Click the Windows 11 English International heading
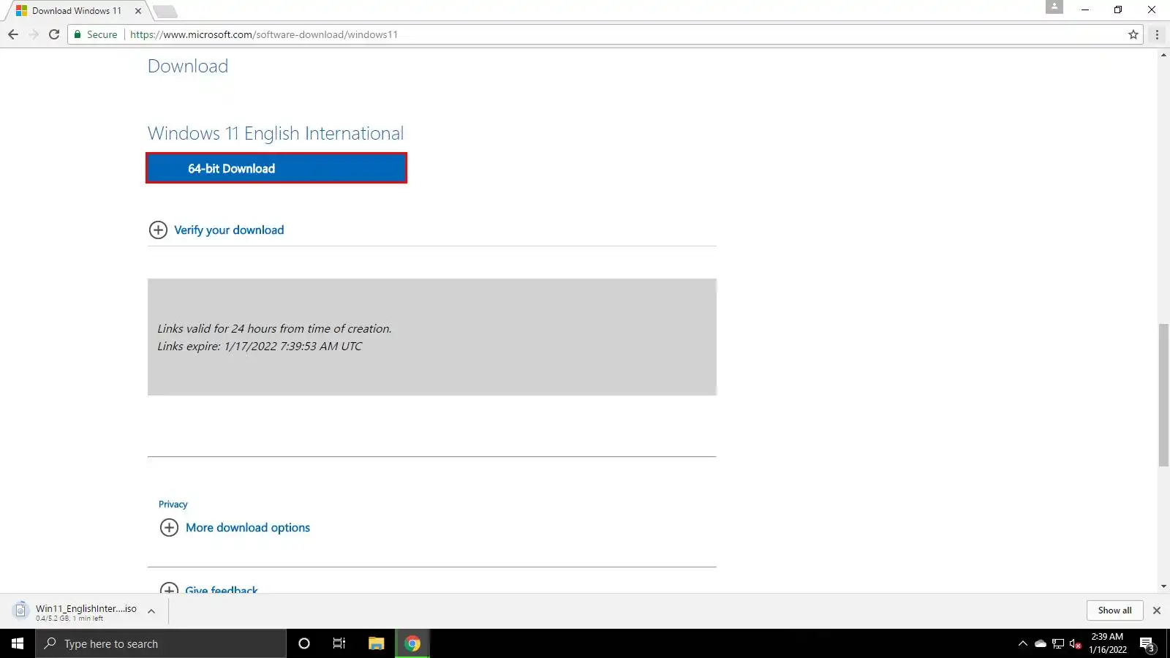The height and width of the screenshot is (658, 1170). click(276, 134)
